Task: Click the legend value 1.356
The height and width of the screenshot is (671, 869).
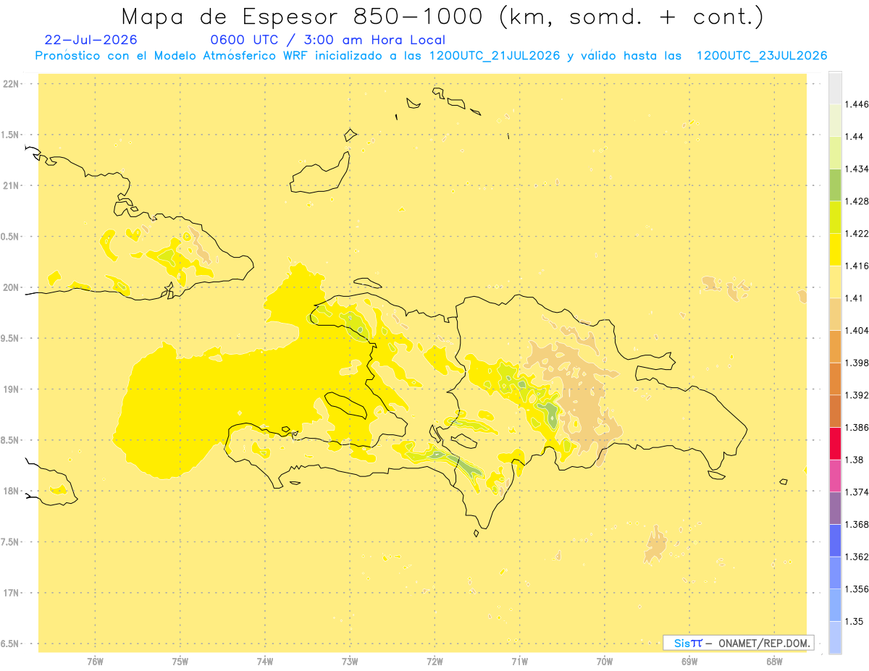Action: pos(857,588)
